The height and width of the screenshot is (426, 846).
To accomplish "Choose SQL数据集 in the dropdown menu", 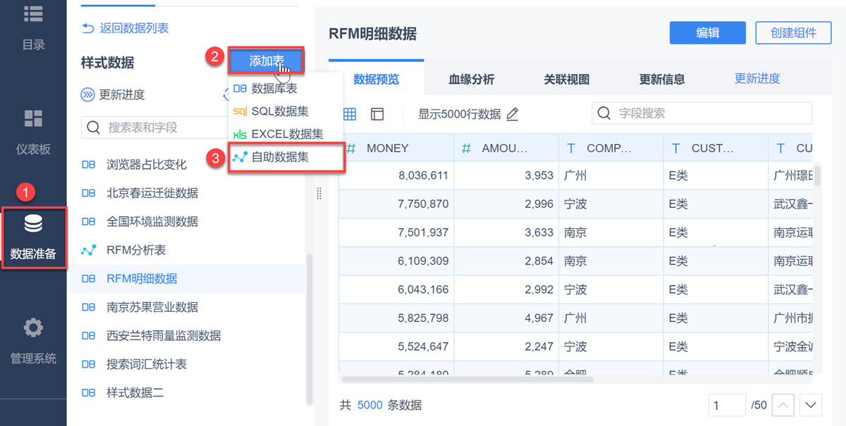I will [279, 111].
